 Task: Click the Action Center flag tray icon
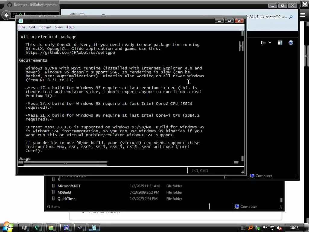(265, 228)
